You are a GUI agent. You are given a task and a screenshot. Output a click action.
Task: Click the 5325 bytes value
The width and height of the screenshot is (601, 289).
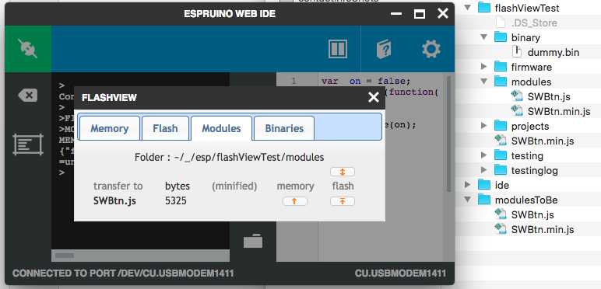176,200
